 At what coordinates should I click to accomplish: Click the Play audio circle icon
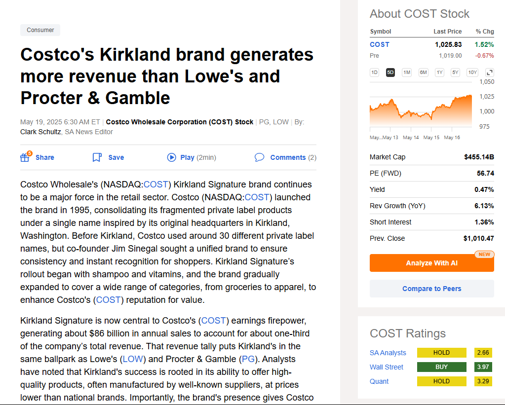pyautogui.click(x=172, y=157)
